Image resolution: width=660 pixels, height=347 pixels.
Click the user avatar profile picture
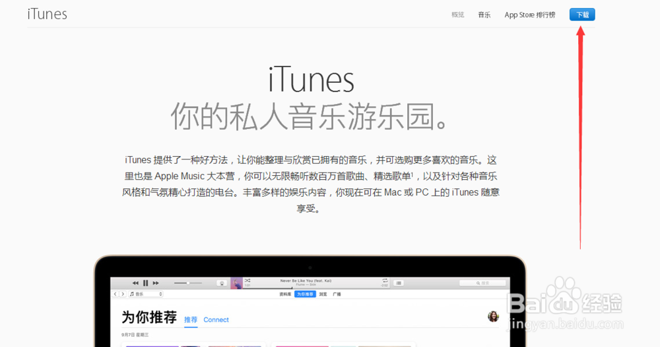pos(493,316)
